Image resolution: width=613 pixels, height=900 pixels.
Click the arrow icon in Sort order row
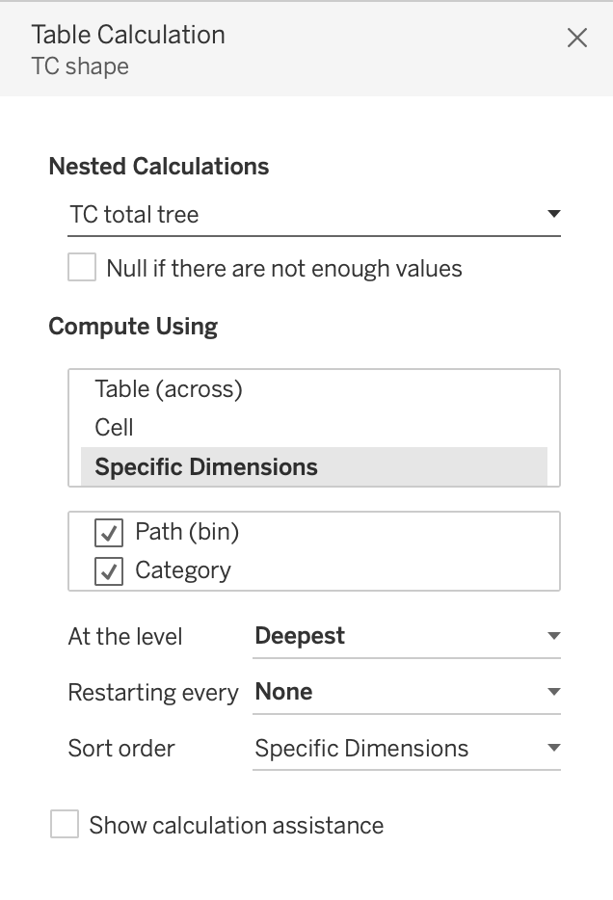(553, 748)
